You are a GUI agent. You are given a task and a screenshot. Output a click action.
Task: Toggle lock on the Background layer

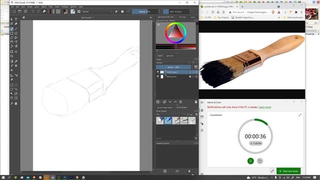click(190, 76)
